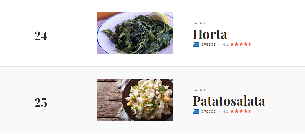
Task: Click the third star in Patatosalata's rating
Action: [x=241, y=111]
